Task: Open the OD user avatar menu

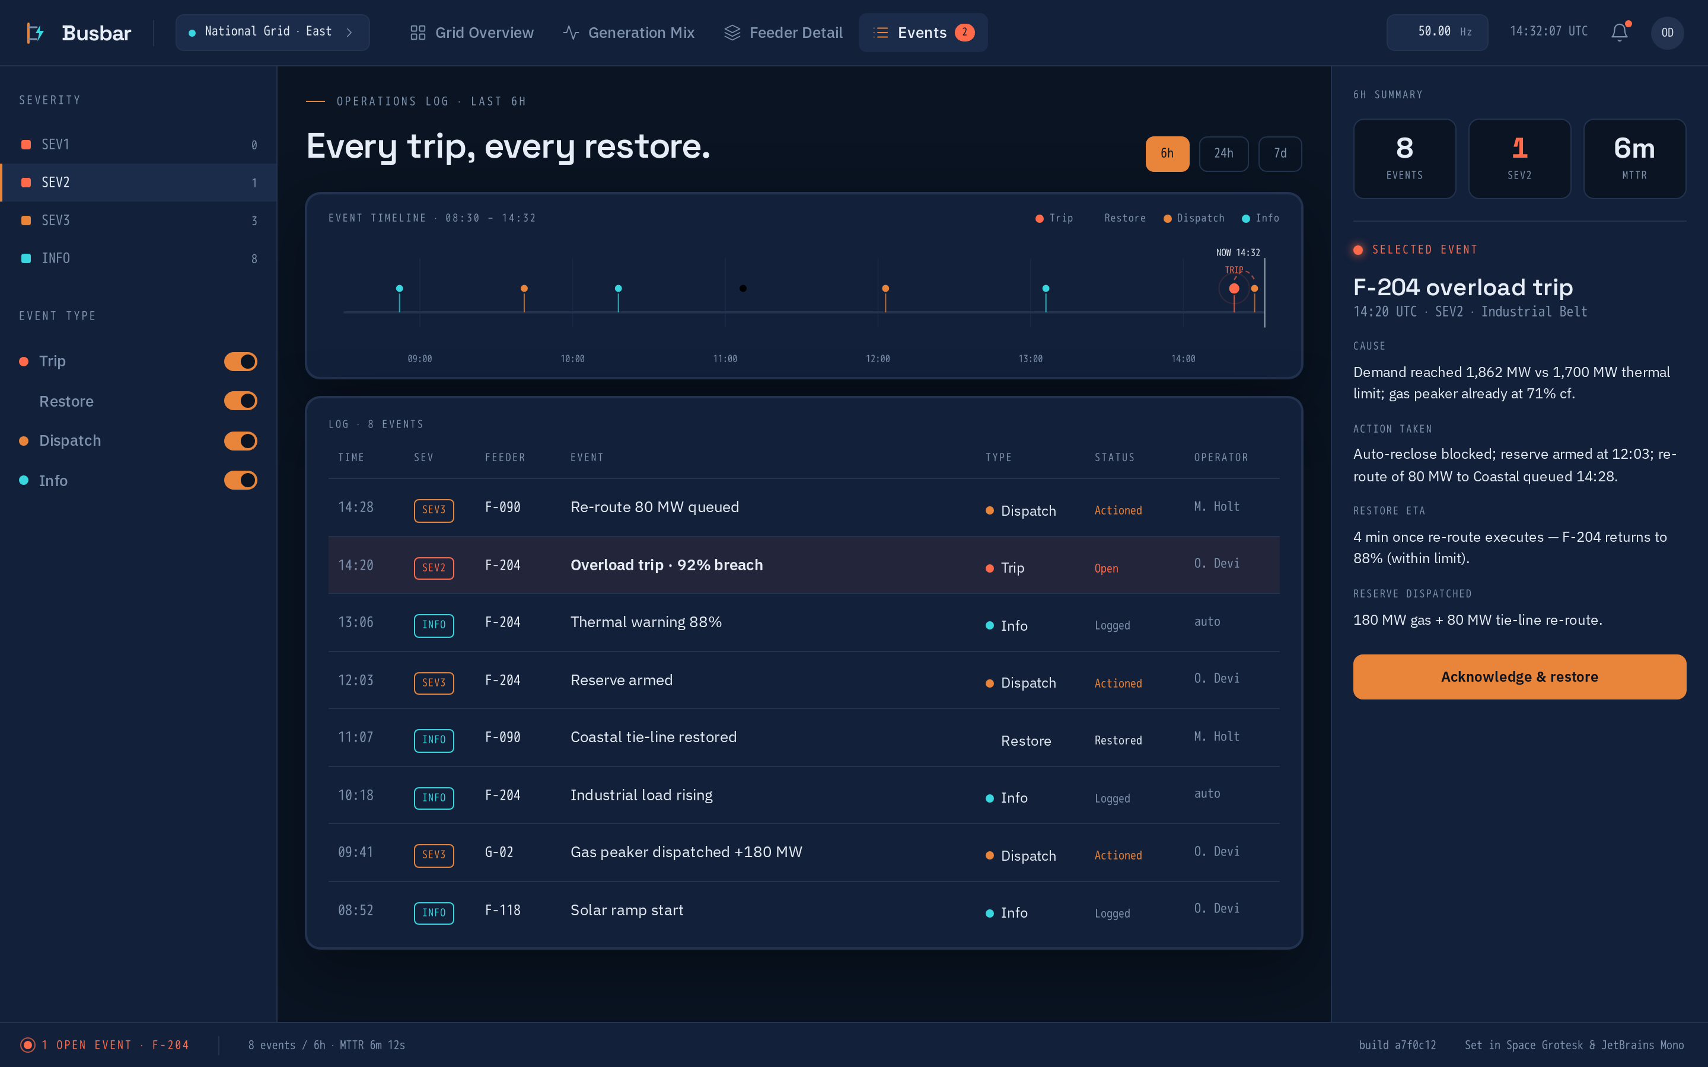Action: tap(1667, 33)
